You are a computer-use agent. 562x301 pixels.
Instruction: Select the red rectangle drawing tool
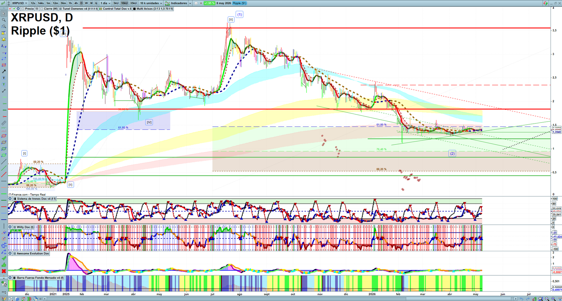tap(4, 65)
